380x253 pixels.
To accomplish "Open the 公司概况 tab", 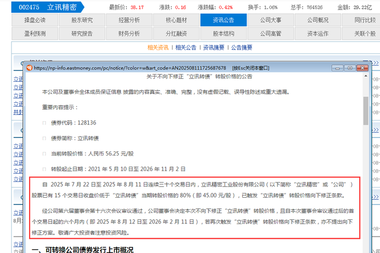I will [318, 20].
